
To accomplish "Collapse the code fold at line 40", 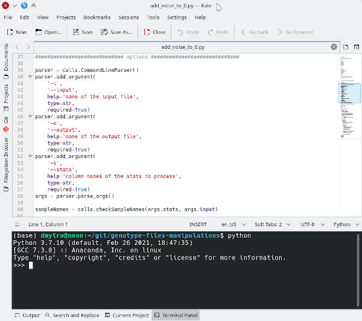I will point(30,77).
